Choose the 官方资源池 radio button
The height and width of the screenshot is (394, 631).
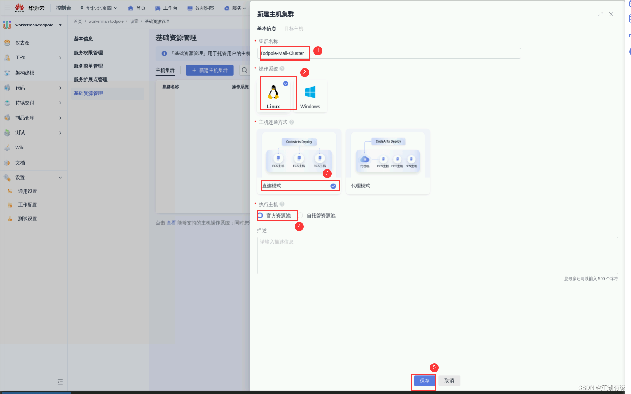click(x=260, y=215)
